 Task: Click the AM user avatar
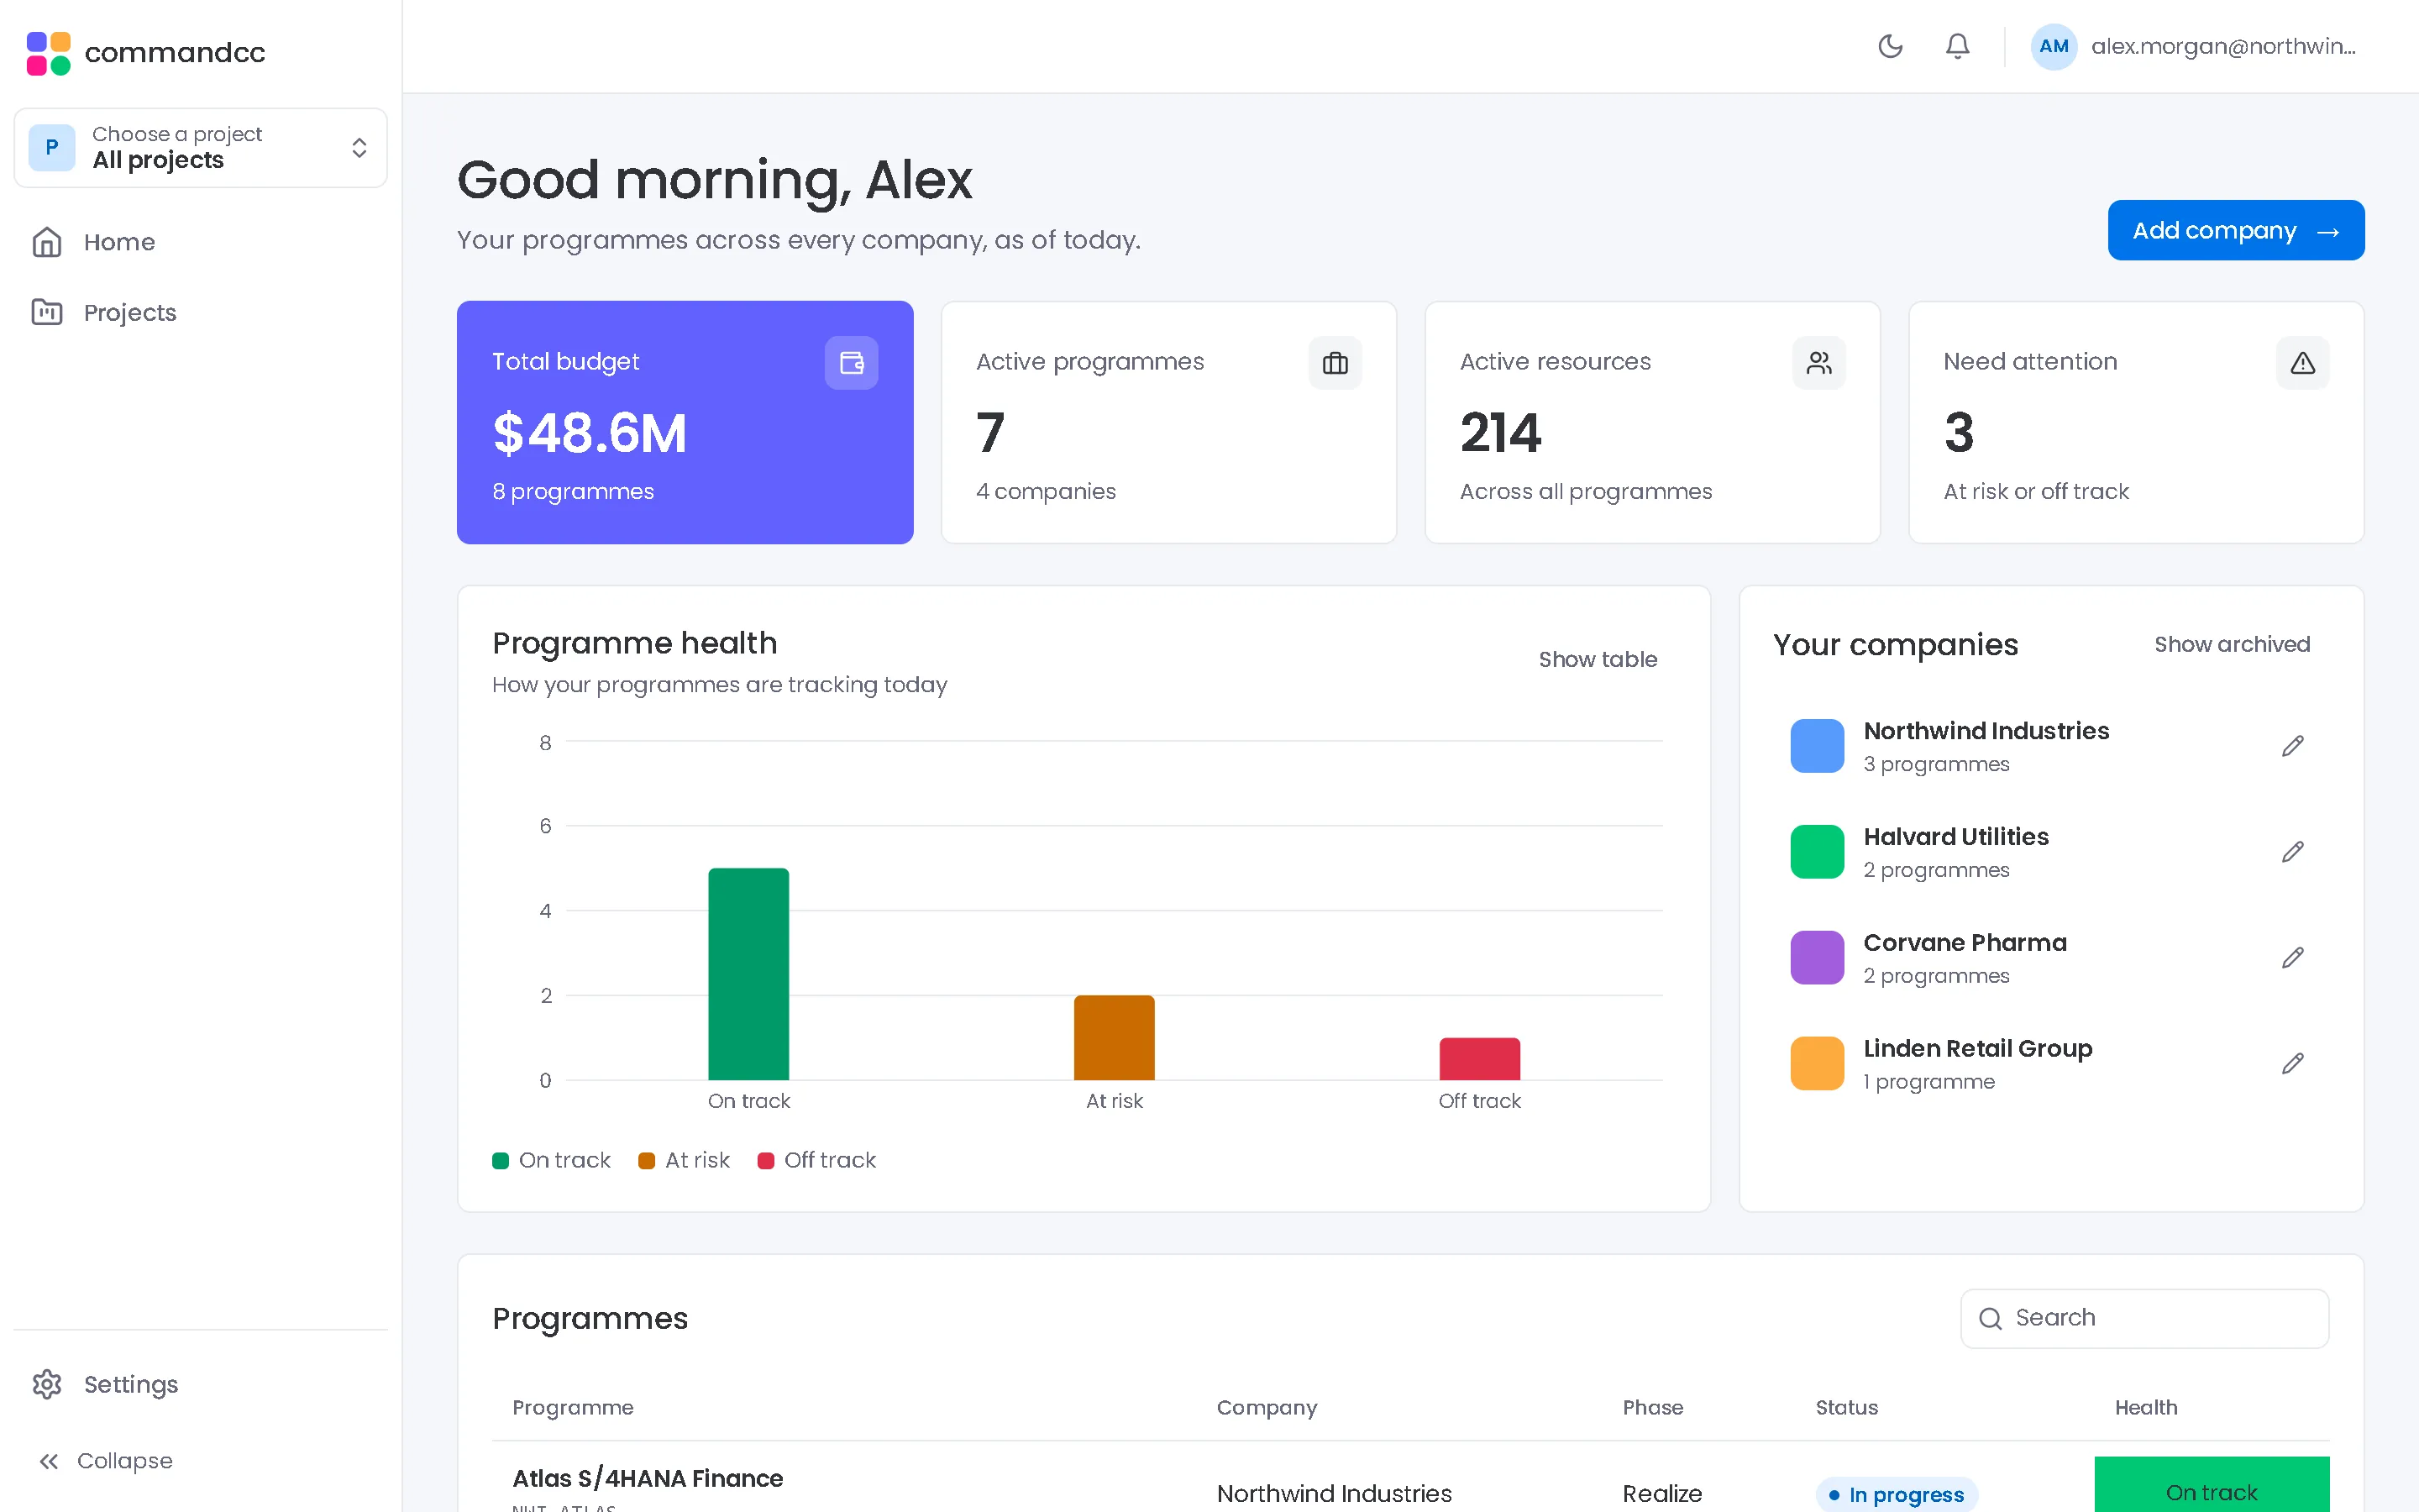(2053, 46)
